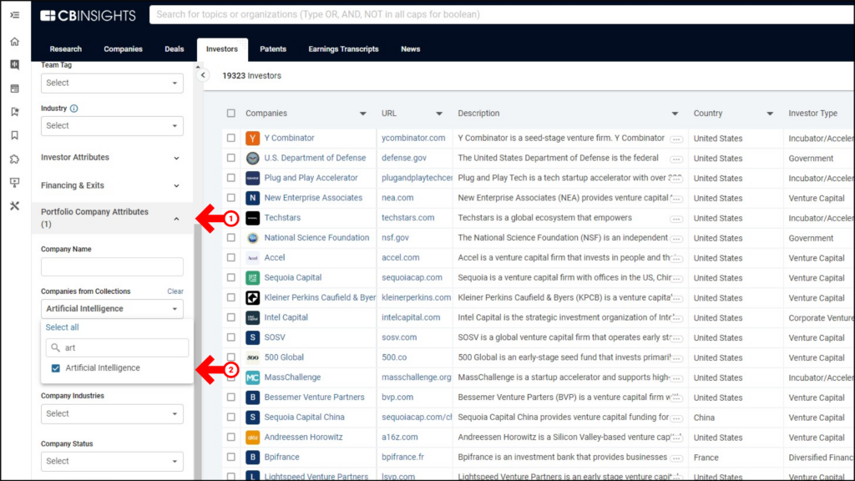Switch to the Companies tab
Screen dimensions: 855x481
point(124,49)
